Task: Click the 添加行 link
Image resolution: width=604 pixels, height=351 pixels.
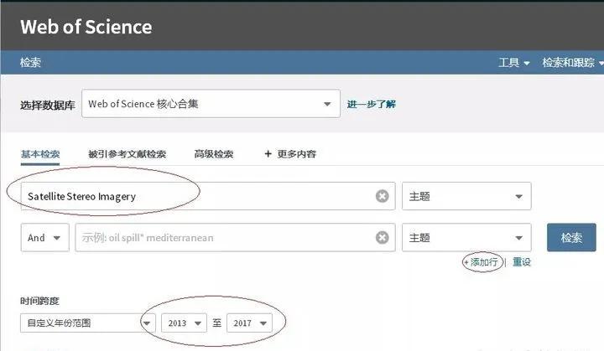Action: pyautogui.click(x=482, y=262)
